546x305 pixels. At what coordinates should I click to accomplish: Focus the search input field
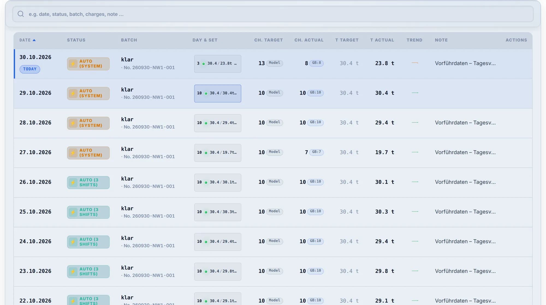click(273, 14)
